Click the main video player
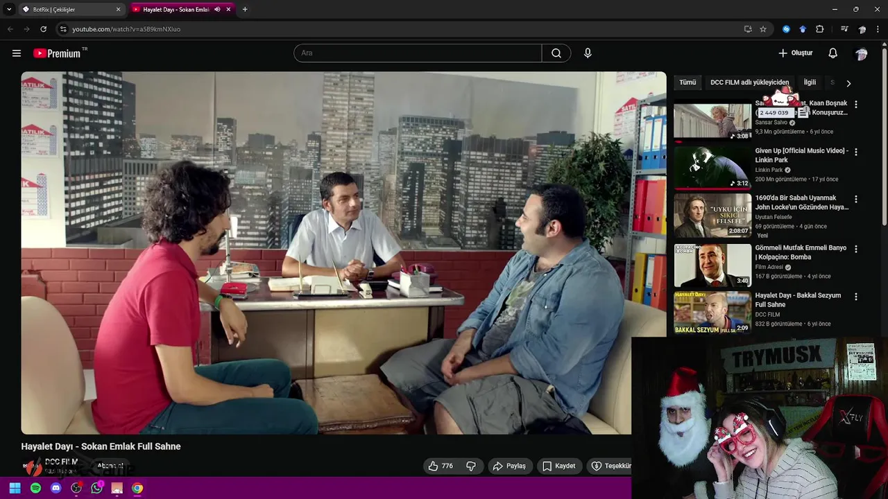Viewport: 888px width, 499px height. [x=343, y=253]
